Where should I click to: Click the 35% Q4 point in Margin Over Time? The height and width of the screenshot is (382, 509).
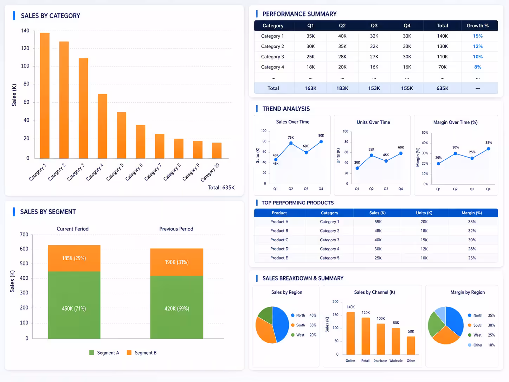pyautogui.click(x=488, y=149)
